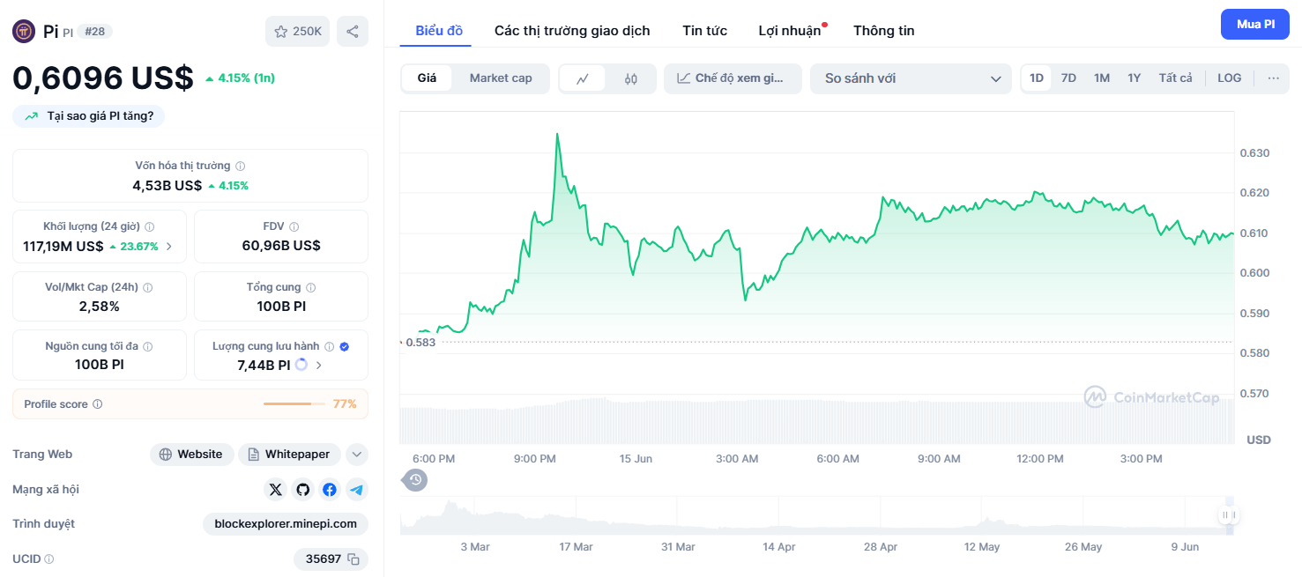Open the GitHub social link

click(303, 490)
